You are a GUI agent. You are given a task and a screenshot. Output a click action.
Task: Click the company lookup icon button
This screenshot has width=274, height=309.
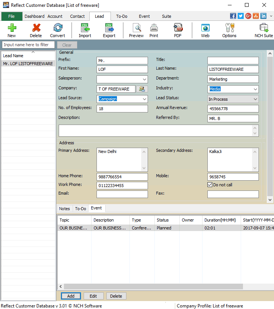click(x=142, y=89)
